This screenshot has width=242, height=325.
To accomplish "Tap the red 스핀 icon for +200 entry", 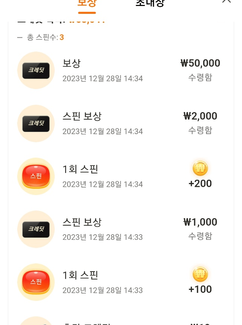I will tap(36, 176).
